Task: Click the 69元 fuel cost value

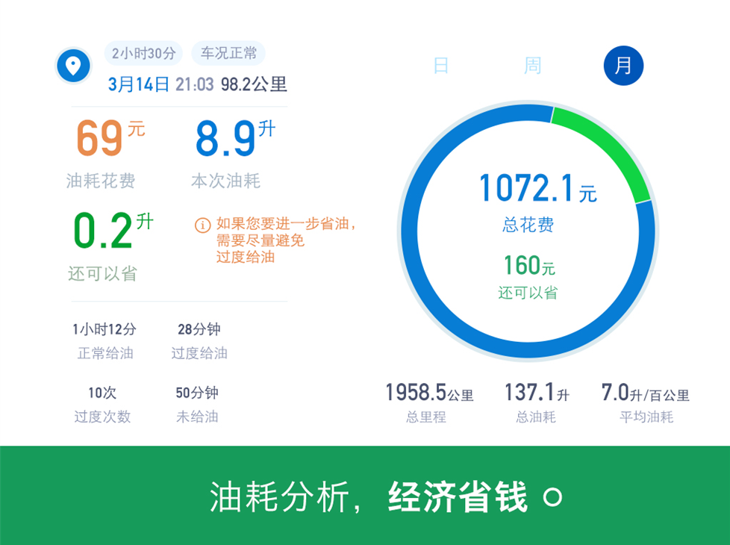Action: tap(110, 138)
